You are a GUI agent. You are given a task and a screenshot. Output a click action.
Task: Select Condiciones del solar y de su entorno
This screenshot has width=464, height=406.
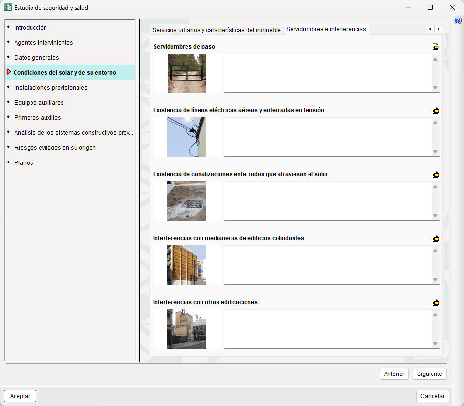click(x=70, y=73)
